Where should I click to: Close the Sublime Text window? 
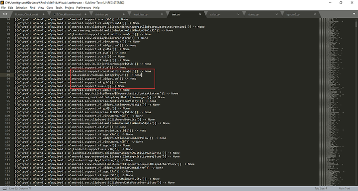point(352,3)
